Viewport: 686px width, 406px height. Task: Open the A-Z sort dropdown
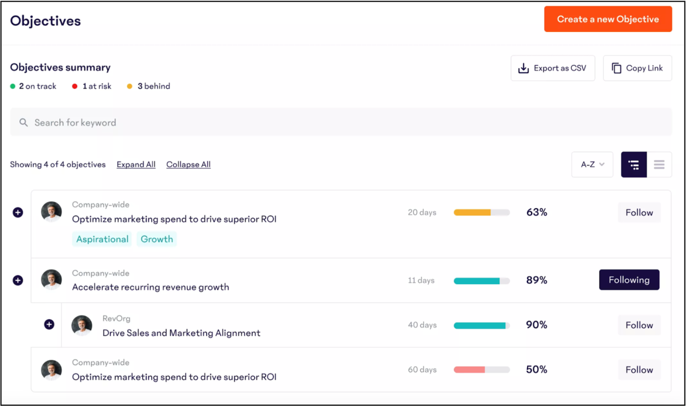[x=592, y=164]
